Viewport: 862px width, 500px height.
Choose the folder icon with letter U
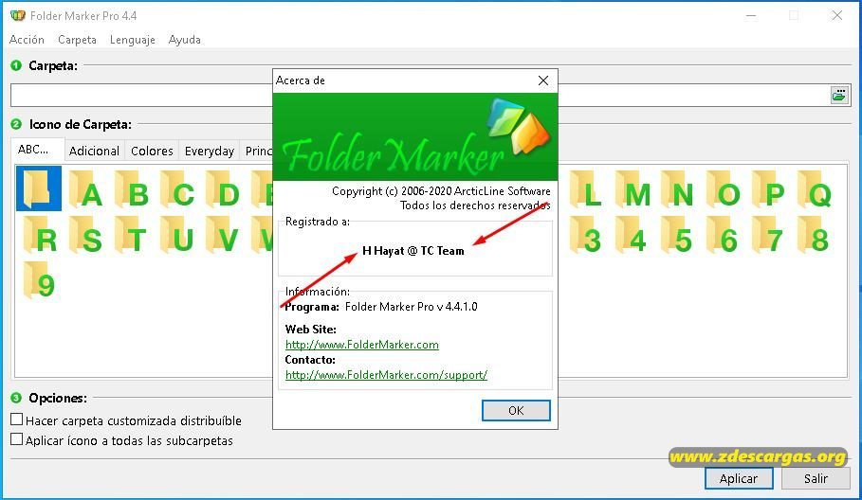coord(177,235)
